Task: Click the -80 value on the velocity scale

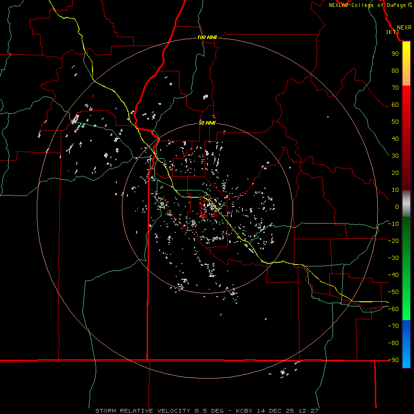Action: 393,343
